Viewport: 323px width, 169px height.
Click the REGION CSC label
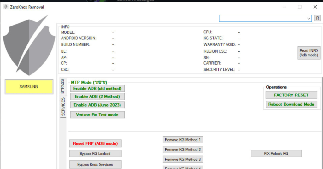[x=215, y=51]
